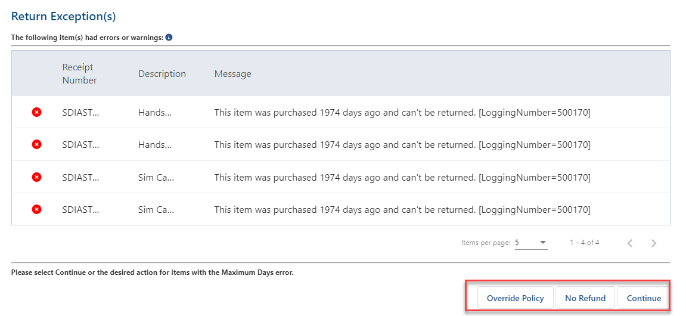Click the Override Policy button
686x316 pixels.
pyautogui.click(x=516, y=298)
